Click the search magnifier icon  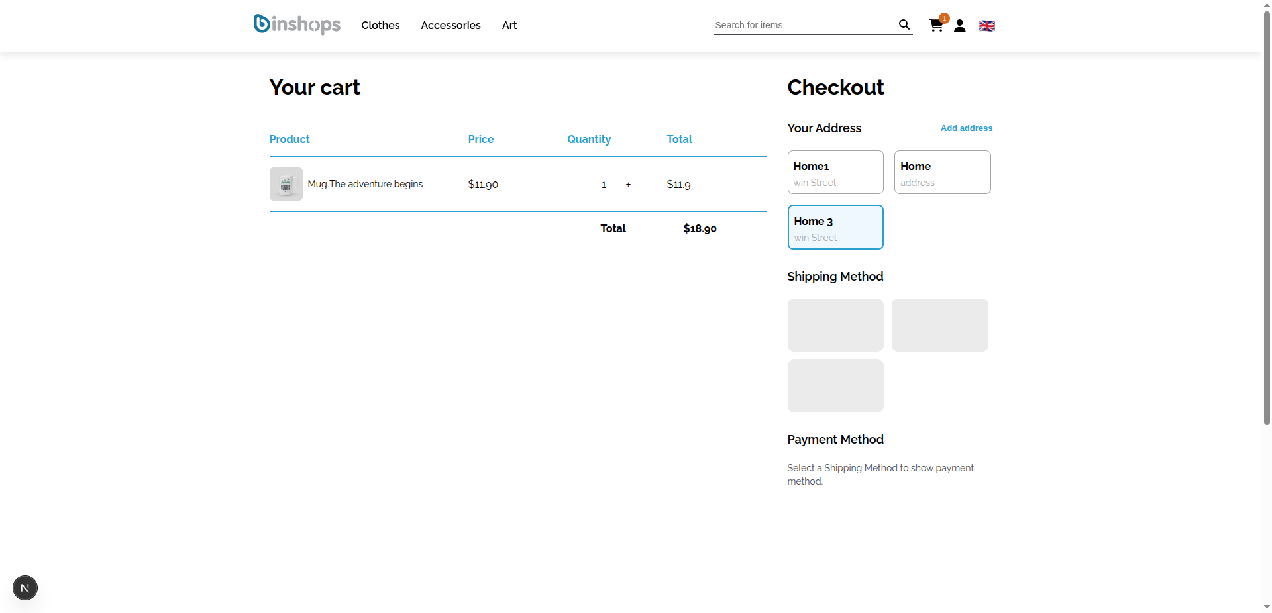904,25
